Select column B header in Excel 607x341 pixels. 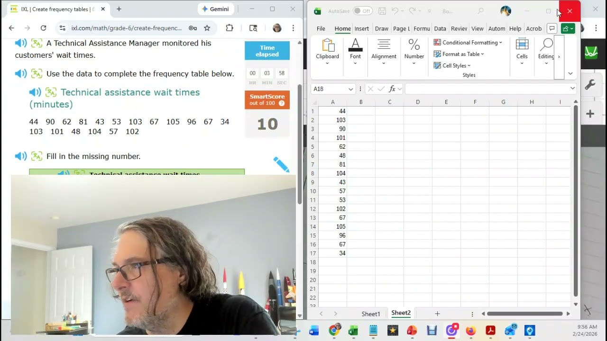(x=361, y=102)
